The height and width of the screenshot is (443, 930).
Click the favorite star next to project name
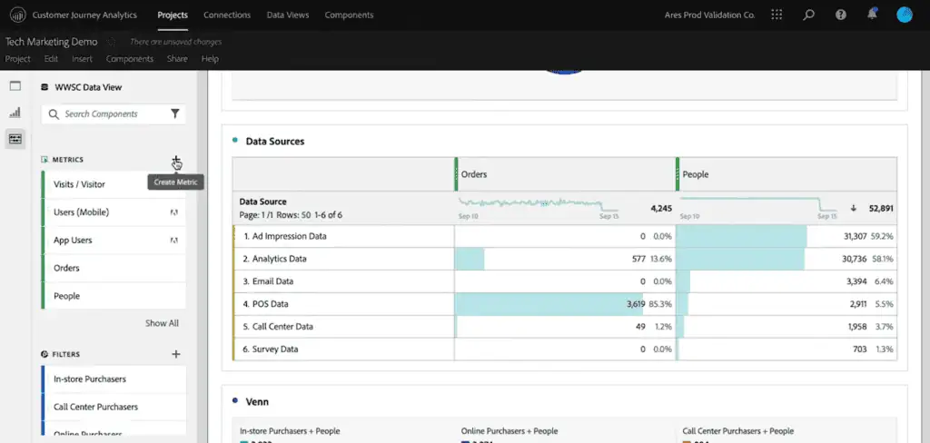[110, 42]
